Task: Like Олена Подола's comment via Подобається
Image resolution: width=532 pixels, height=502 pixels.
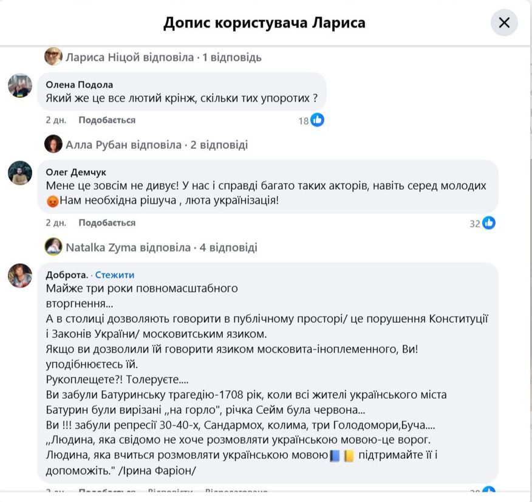Action: pyautogui.click(x=107, y=120)
